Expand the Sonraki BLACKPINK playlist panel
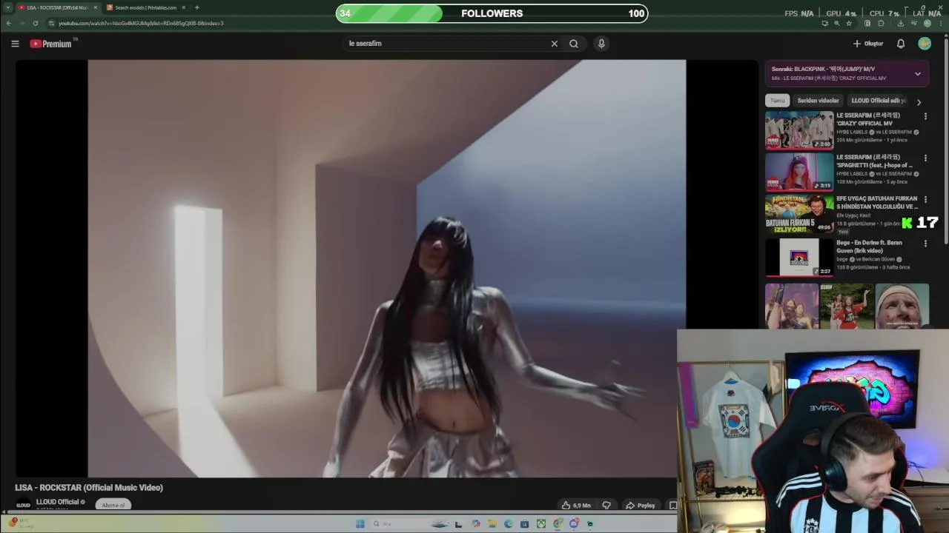 coord(918,73)
